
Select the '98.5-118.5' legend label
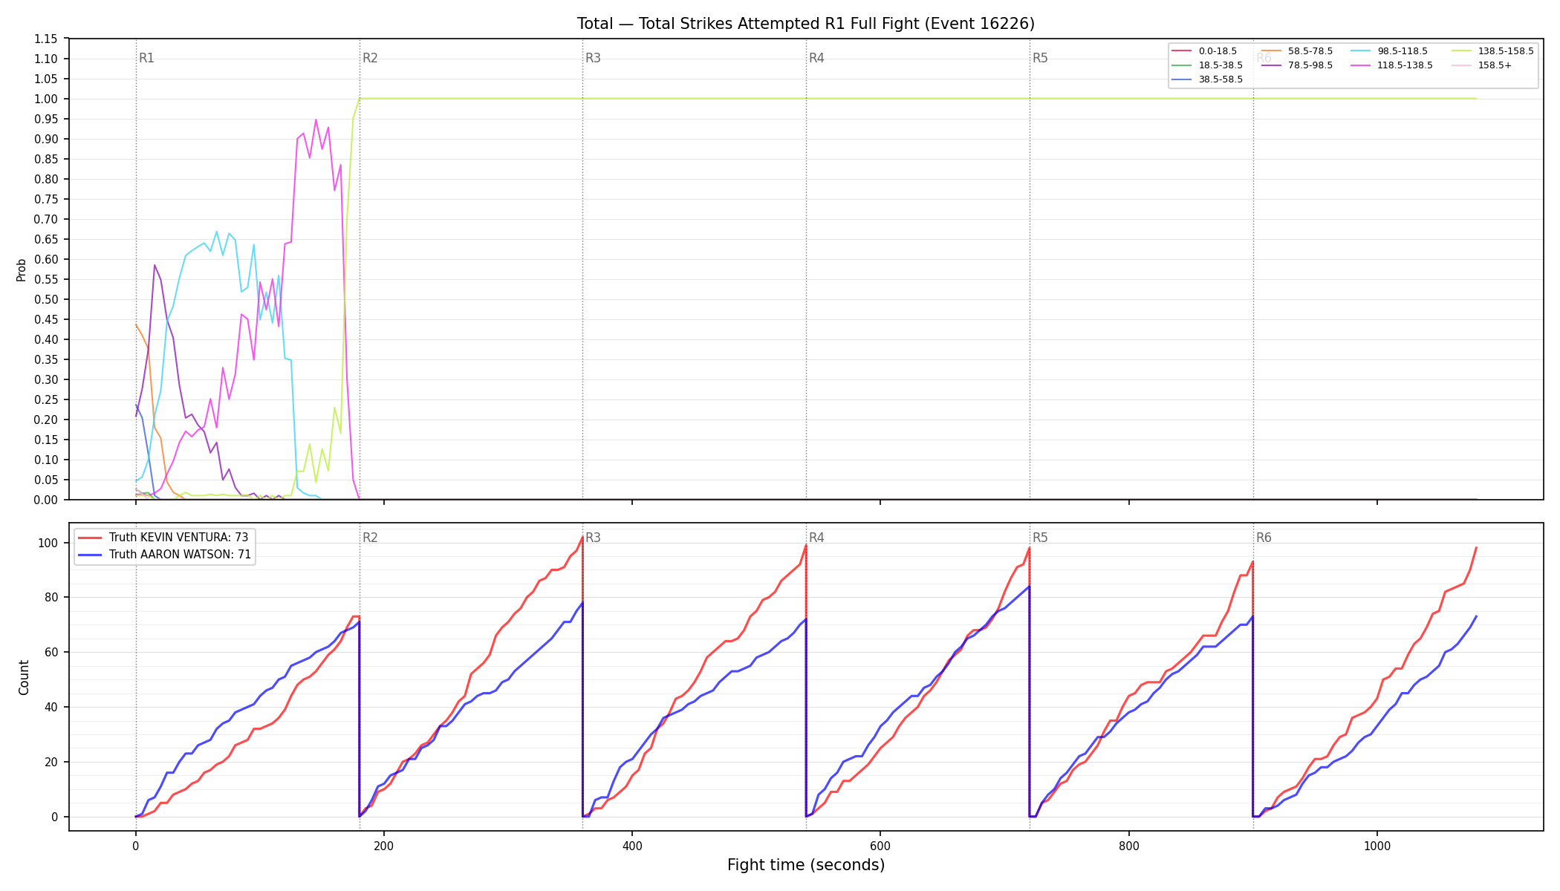tap(1403, 51)
